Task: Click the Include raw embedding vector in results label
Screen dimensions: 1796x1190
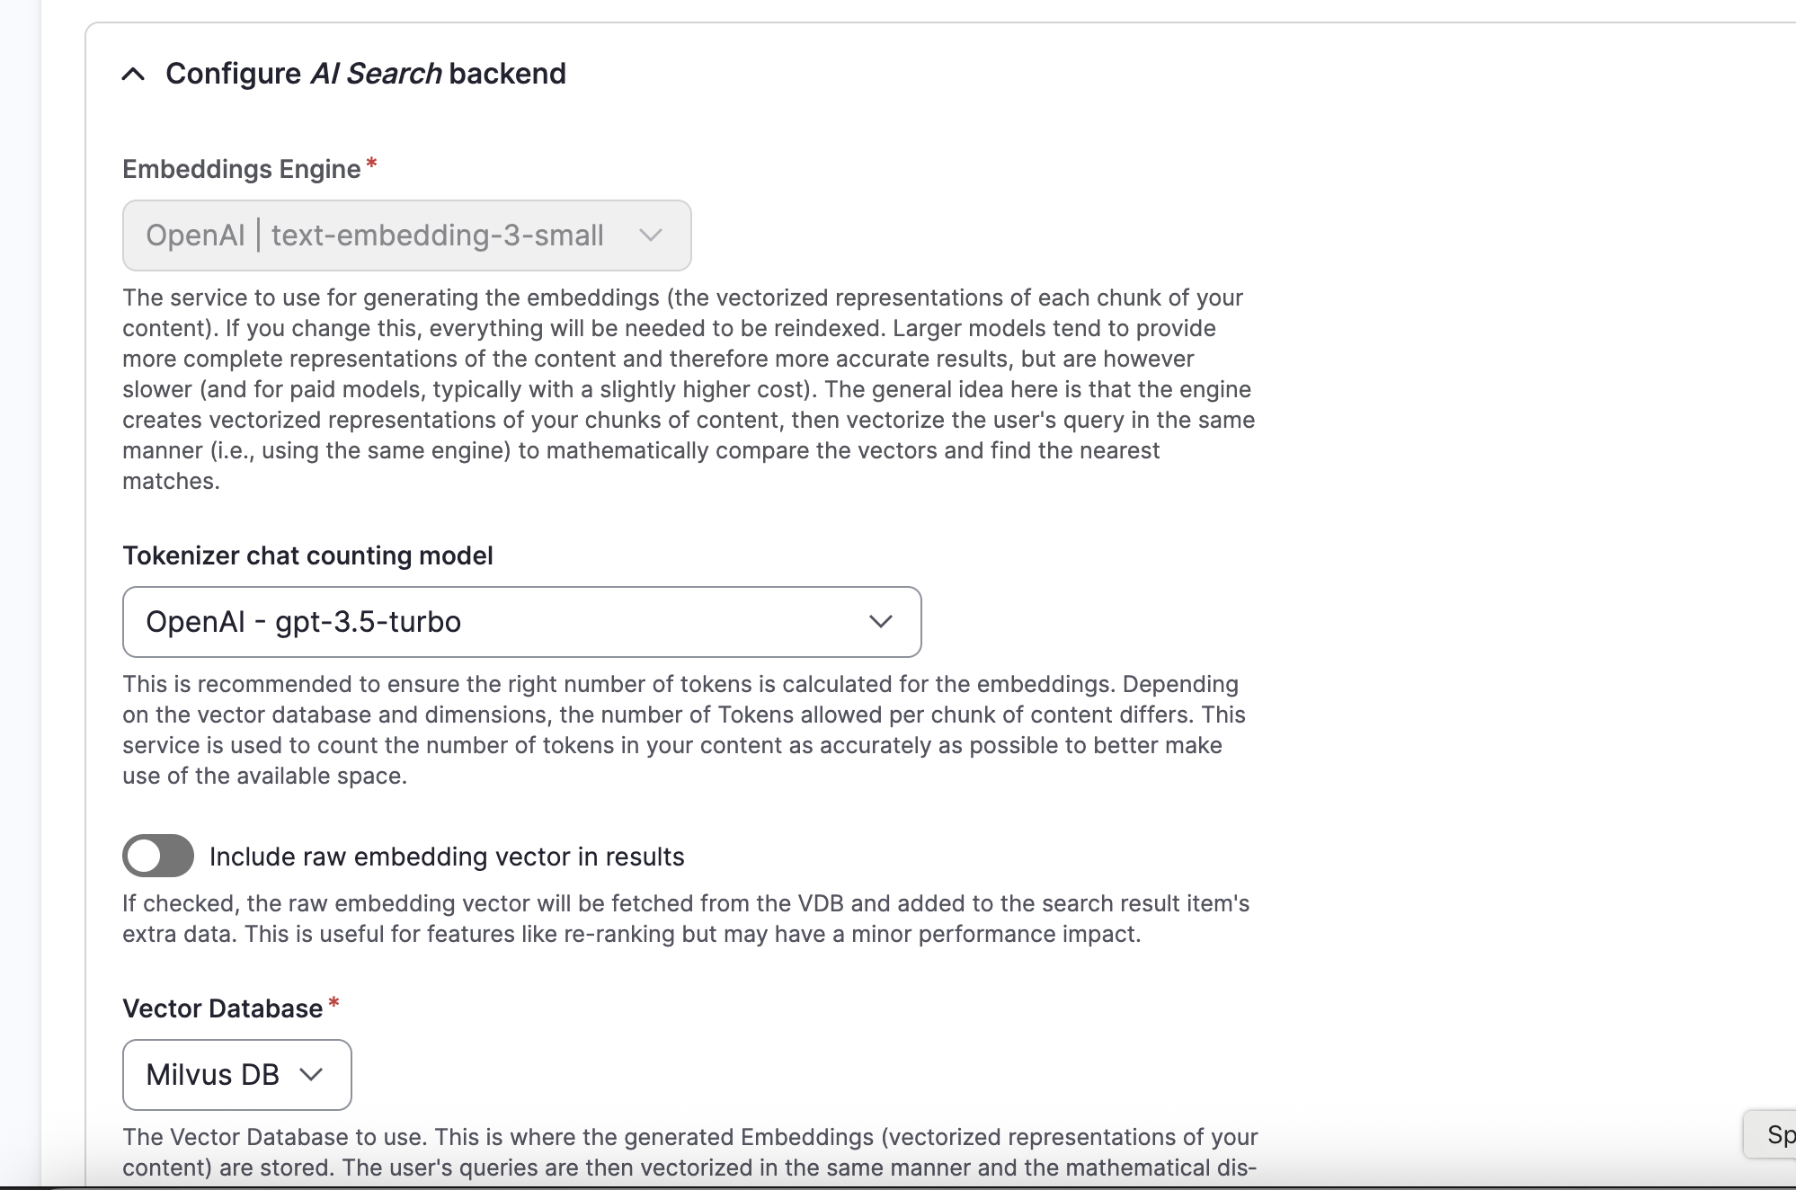Action: 447,857
